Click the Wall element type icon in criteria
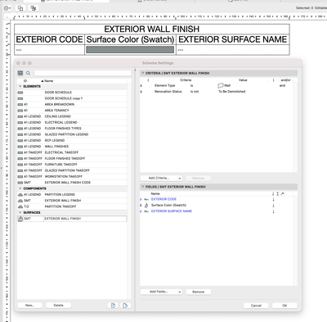 221,85
